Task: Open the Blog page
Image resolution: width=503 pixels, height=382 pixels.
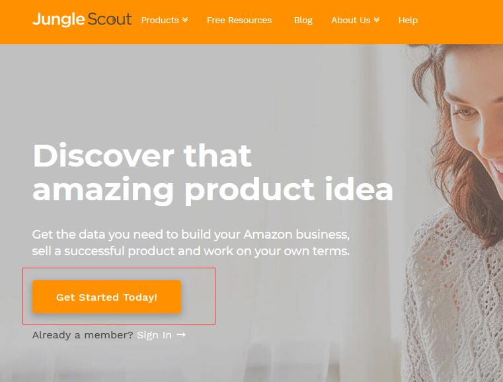Action: click(x=303, y=20)
